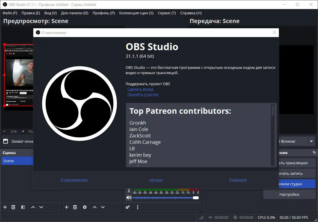Image resolution: width=318 pixels, height=222 pixels.
Task: Click contributor name Cohh Carnage
Action: click(145, 142)
